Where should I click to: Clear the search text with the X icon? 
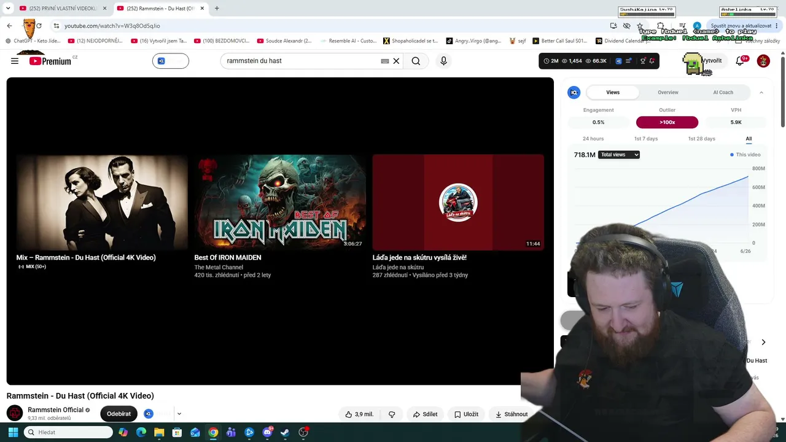coord(396,61)
